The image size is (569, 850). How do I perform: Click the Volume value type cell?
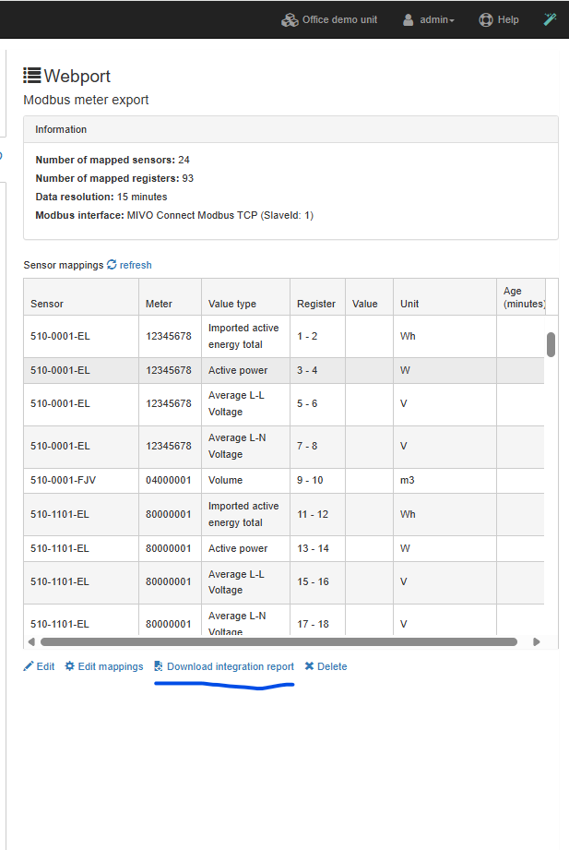click(x=246, y=480)
